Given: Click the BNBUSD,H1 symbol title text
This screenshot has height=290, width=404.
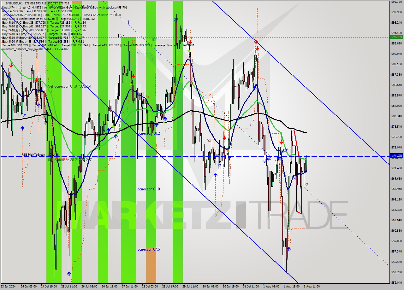Looking at the screenshot, I should tap(14, 3).
